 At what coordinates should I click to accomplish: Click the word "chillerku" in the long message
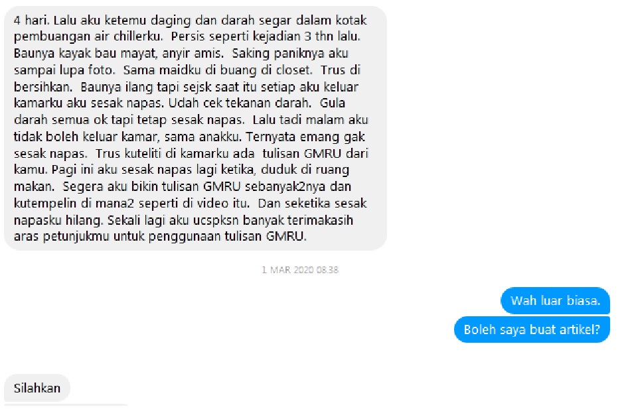137,36
